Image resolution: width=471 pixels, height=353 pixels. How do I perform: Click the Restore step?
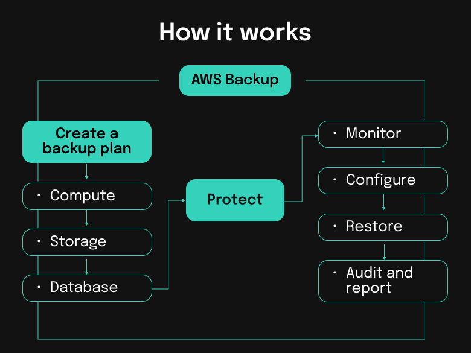[x=383, y=227]
